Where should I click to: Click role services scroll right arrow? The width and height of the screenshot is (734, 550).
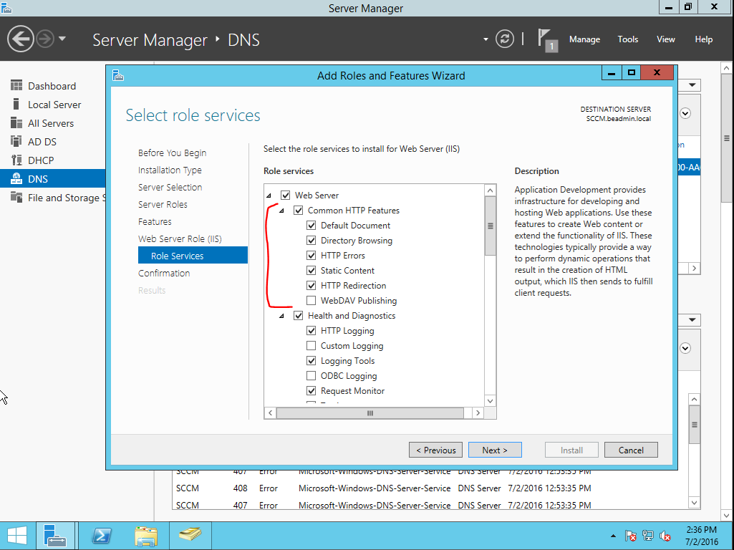pyautogui.click(x=478, y=412)
